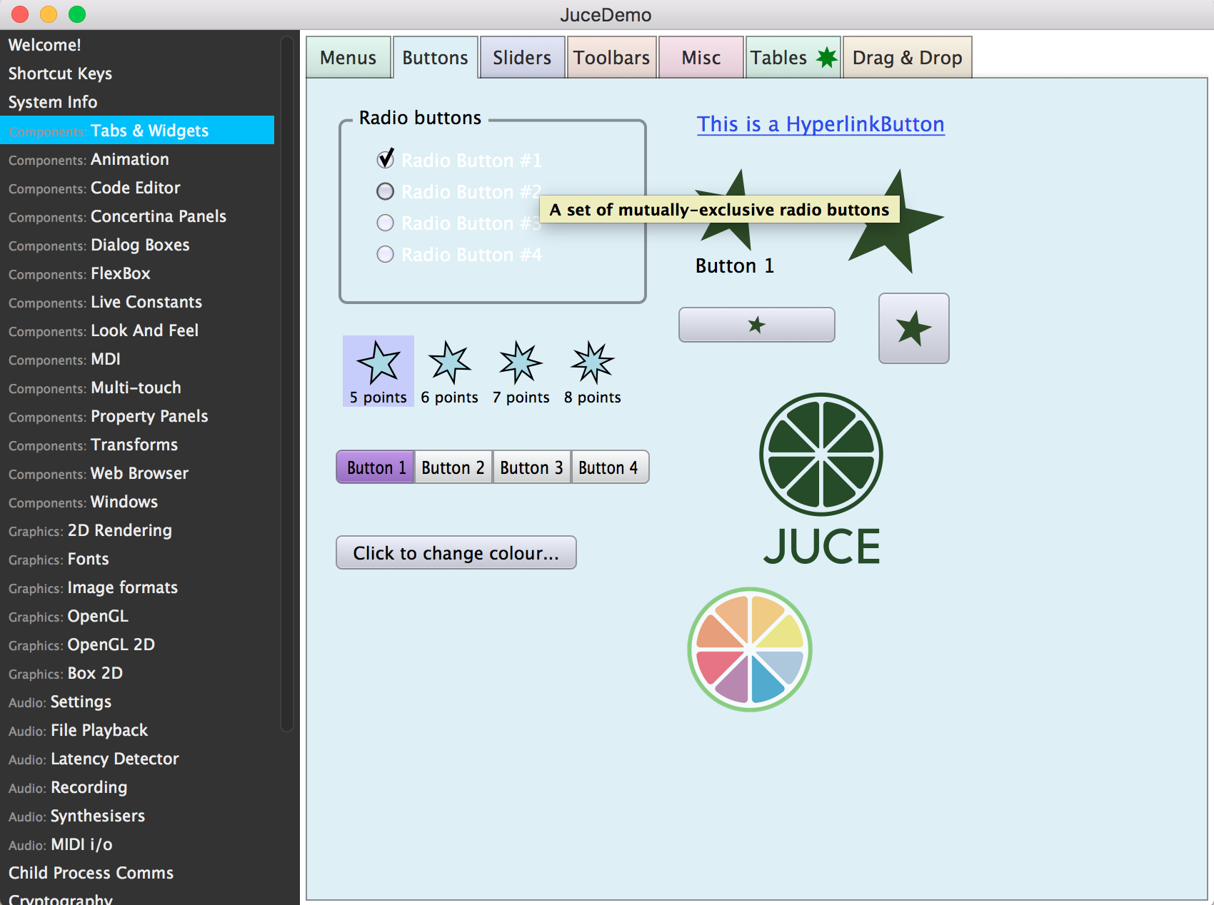This screenshot has height=905, width=1214.
Task: Open the OpenGL 2D demo
Action: (137, 644)
